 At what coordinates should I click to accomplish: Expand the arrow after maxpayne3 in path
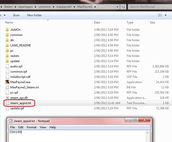point(74,7)
